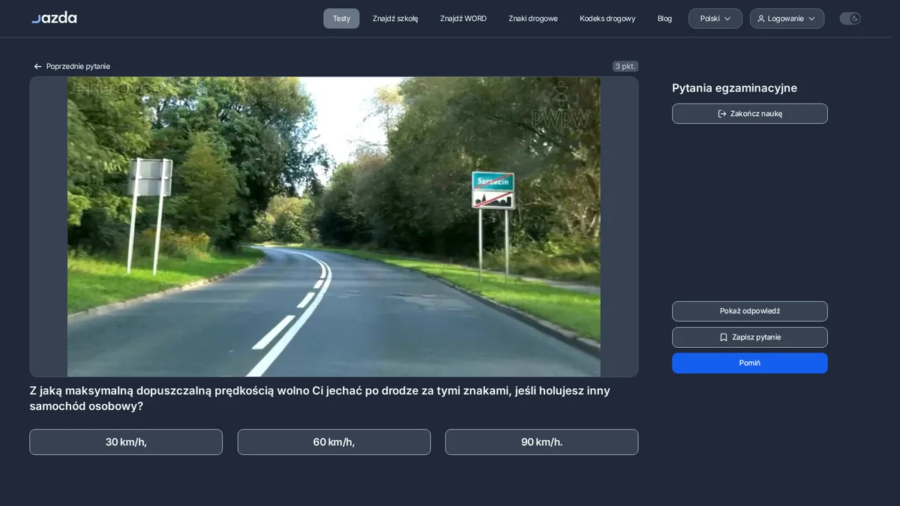Click the road scene question image
Screen dimensions: 900x506
click(x=334, y=226)
